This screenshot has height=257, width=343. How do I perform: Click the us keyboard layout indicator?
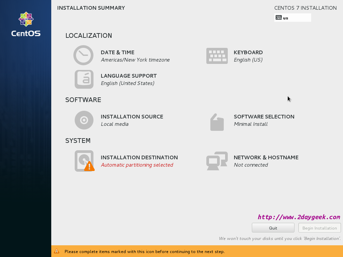coord(293,18)
